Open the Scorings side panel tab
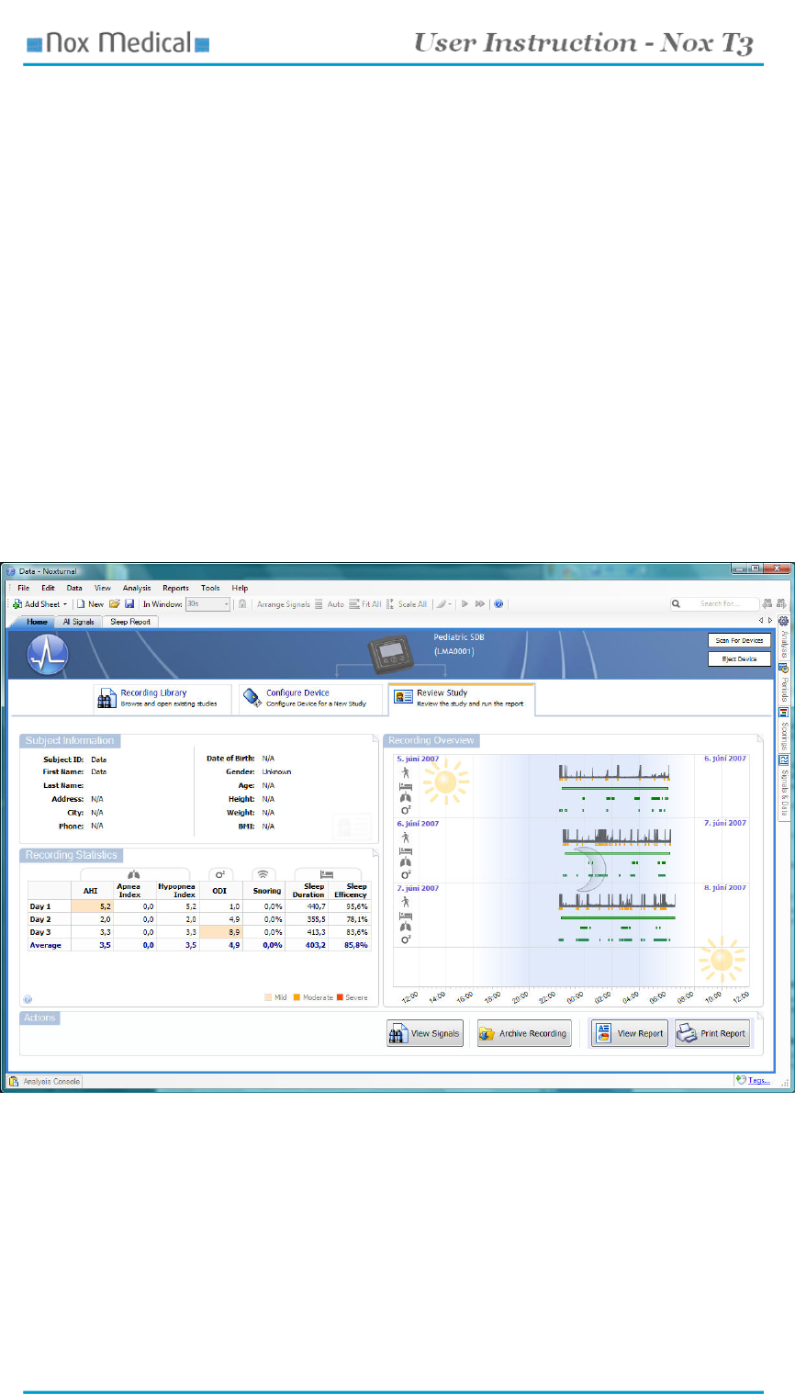795x1395 pixels. [784, 727]
